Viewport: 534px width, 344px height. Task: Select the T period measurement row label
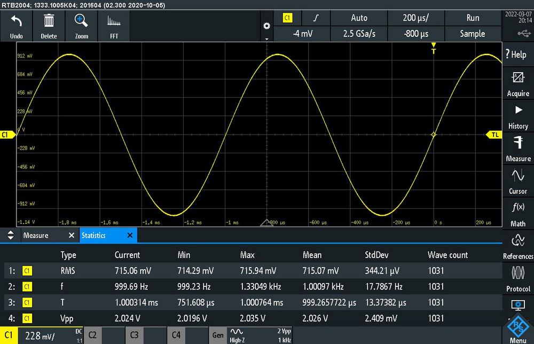click(62, 302)
